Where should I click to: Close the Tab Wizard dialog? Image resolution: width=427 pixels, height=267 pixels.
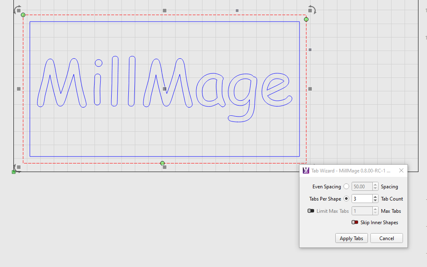tap(401, 170)
